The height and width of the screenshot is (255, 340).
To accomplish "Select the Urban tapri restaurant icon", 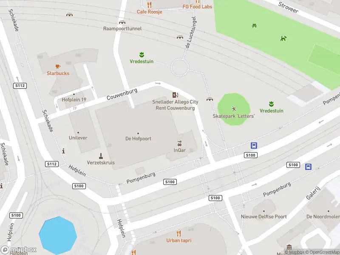I will (178, 233).
